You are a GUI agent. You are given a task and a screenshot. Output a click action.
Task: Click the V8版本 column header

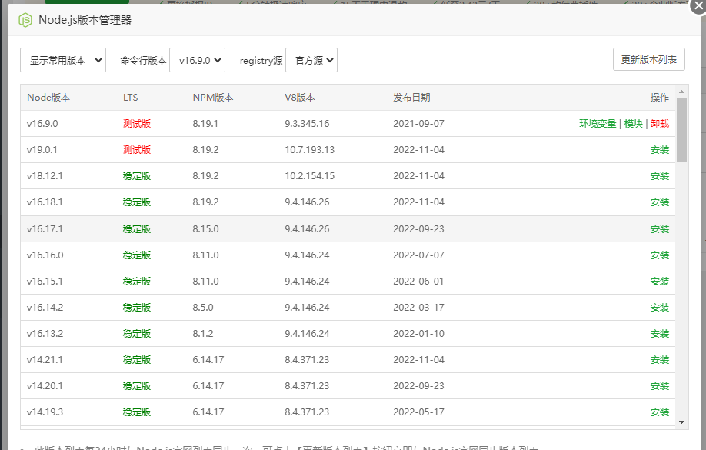[x=300, y=97]
